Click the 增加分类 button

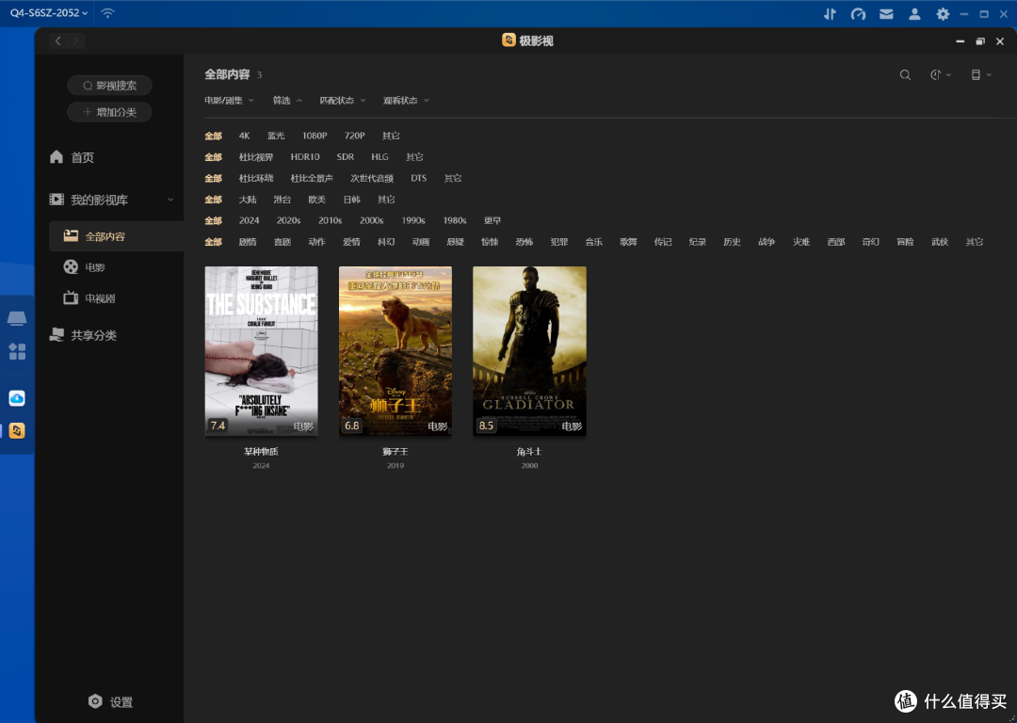click(x=109, y=112)
